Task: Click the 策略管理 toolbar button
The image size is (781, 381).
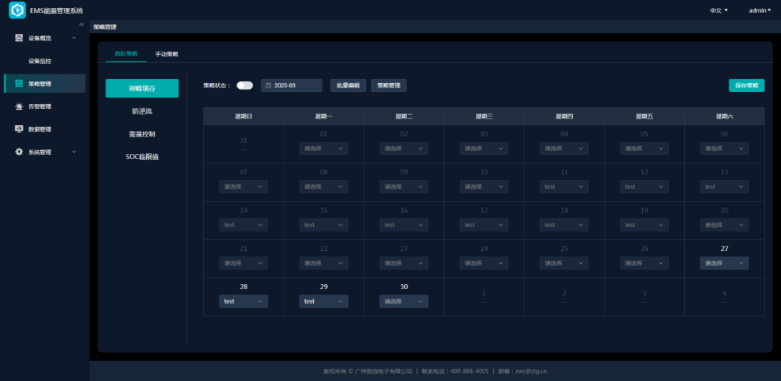Action: coord(388,85)
